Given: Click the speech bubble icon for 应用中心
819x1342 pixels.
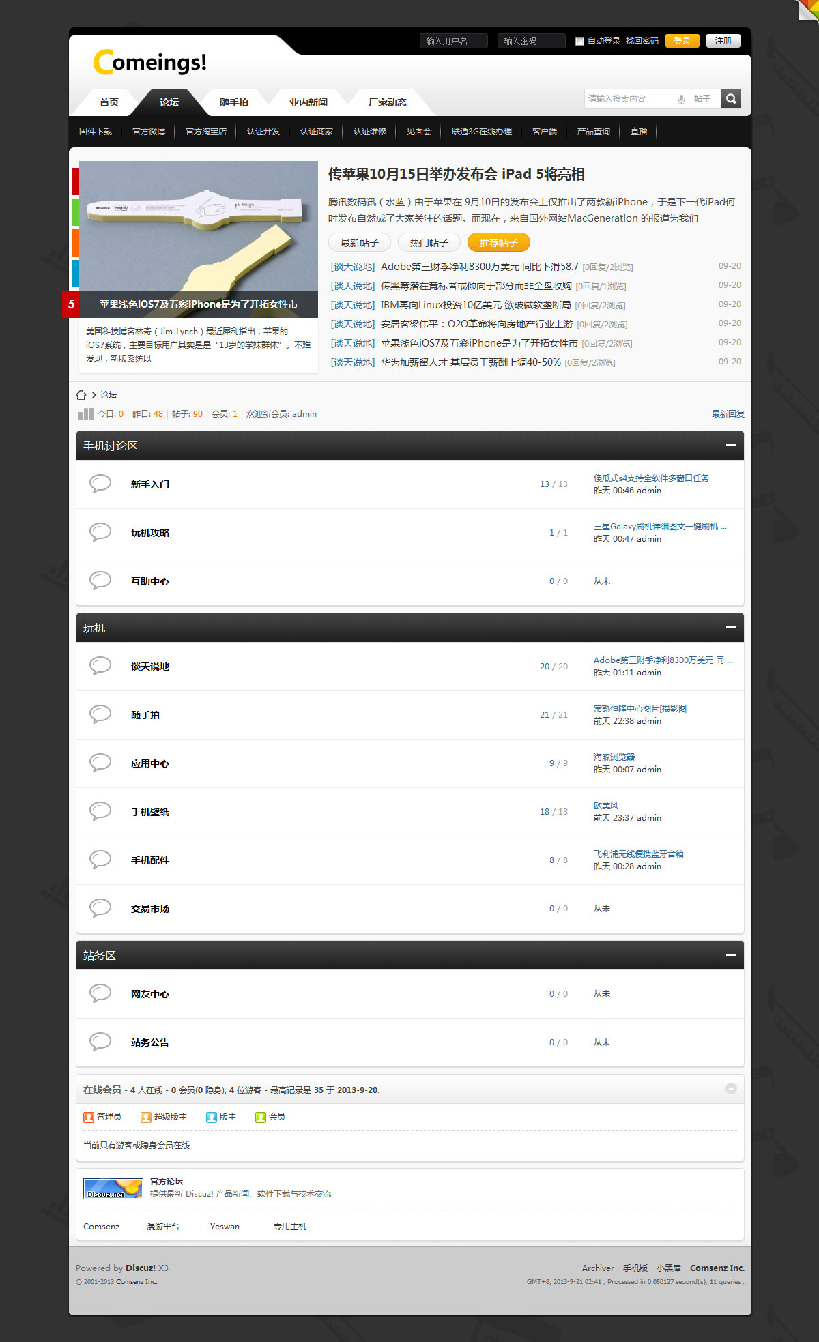Looking at the screenshot, I should [100, 763].
